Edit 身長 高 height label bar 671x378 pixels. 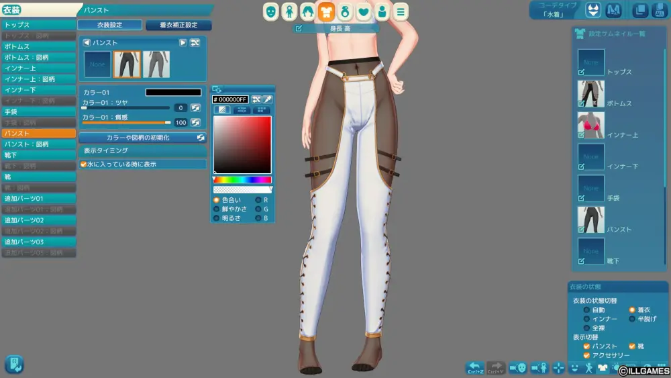tap(336, 28)
